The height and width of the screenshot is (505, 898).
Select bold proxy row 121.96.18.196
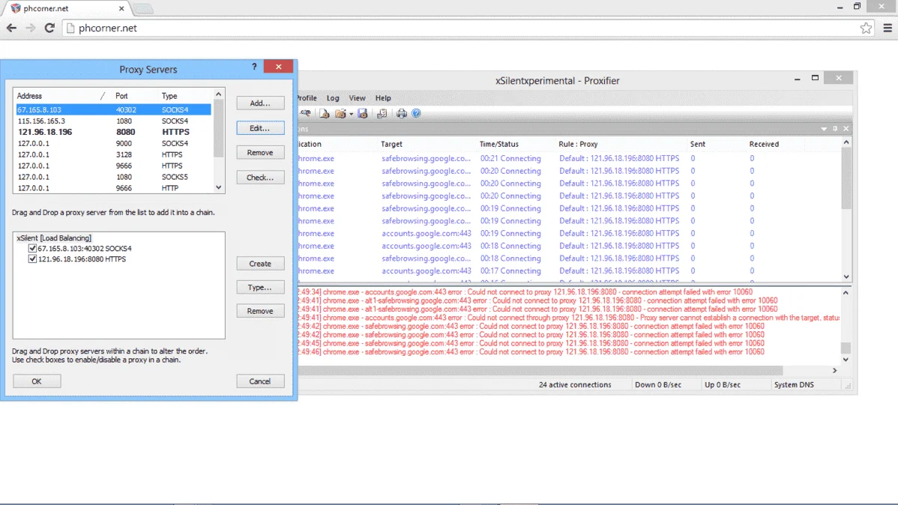tap(113, 132)
